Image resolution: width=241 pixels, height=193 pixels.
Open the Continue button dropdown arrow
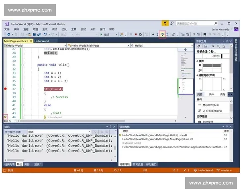116,34
